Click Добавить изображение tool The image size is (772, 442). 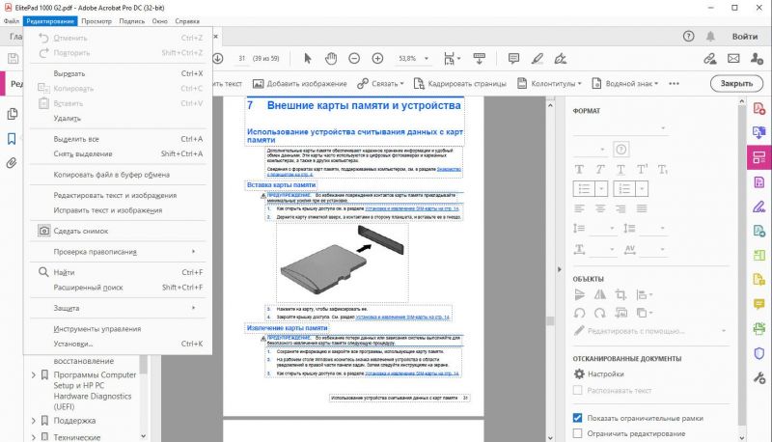click(299, 84)
